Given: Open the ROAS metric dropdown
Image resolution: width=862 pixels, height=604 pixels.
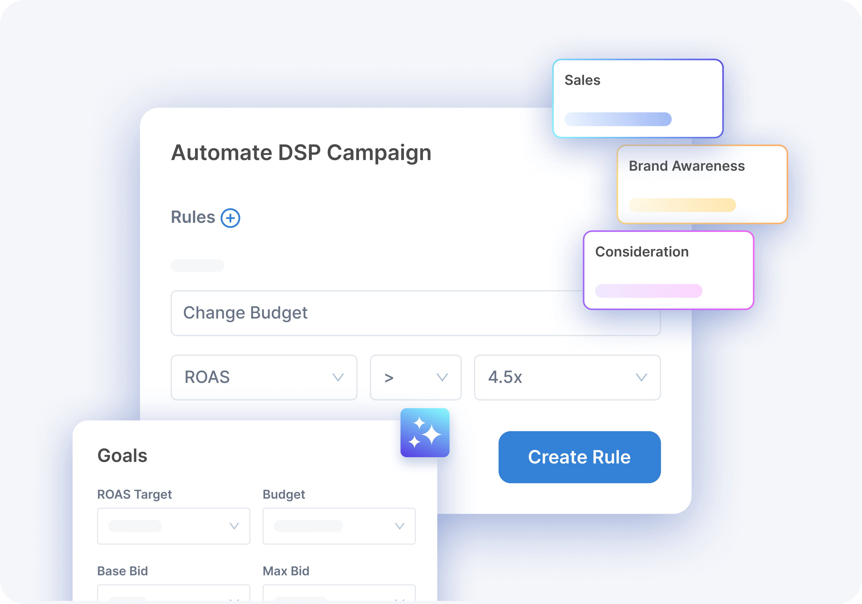Looking at the screenshot, I should [264, 377].
